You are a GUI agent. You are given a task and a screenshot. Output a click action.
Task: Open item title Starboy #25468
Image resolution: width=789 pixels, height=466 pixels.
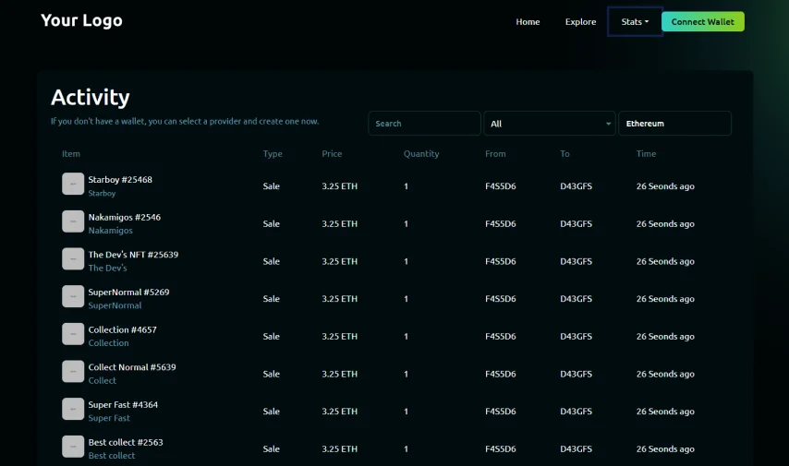click(x=120, y=179)
